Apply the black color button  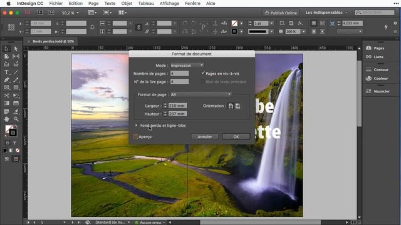[5, 150]
